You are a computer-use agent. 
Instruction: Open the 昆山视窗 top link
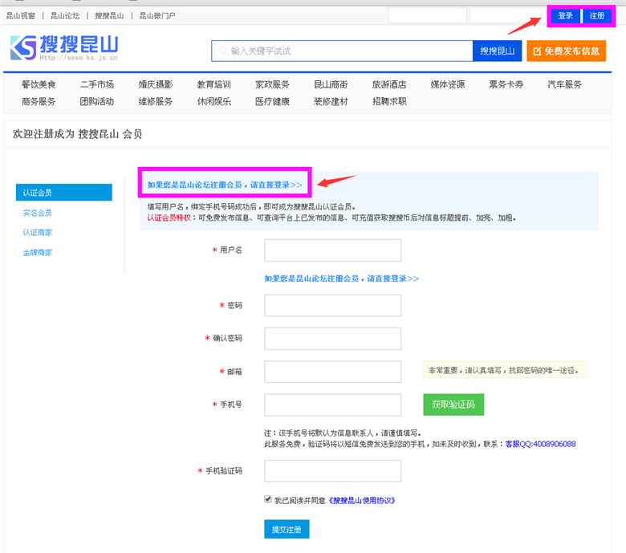[21, 15]
